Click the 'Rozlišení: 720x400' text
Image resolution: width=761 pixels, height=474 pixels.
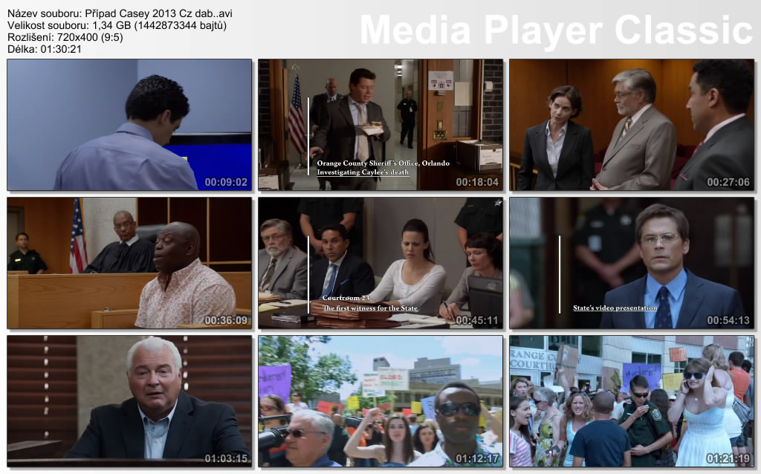coord(65,37)
